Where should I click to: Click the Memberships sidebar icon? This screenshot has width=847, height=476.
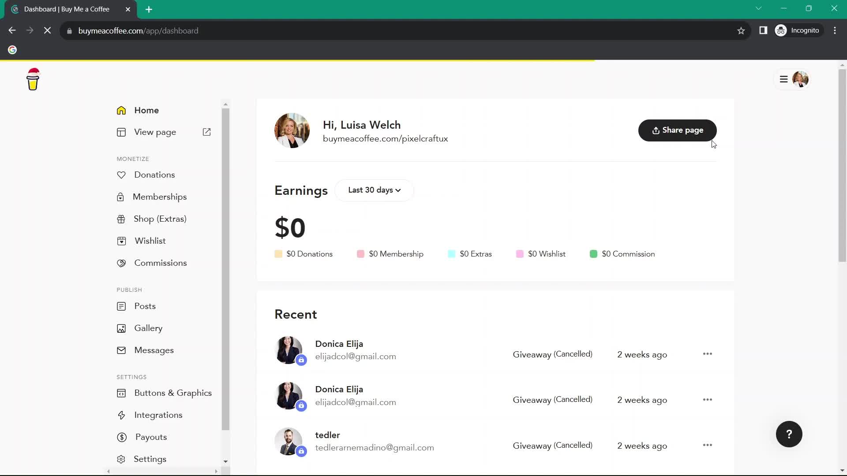click(120, 197)
